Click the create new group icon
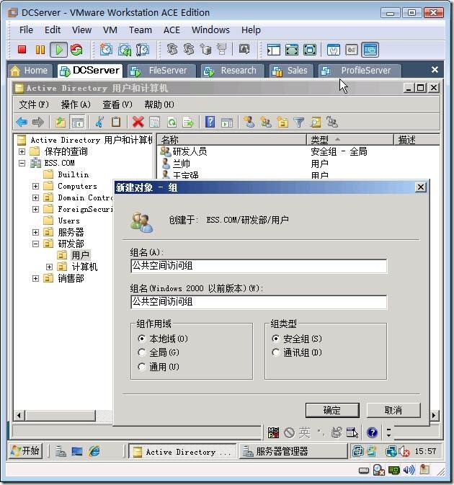 [266, 123]
